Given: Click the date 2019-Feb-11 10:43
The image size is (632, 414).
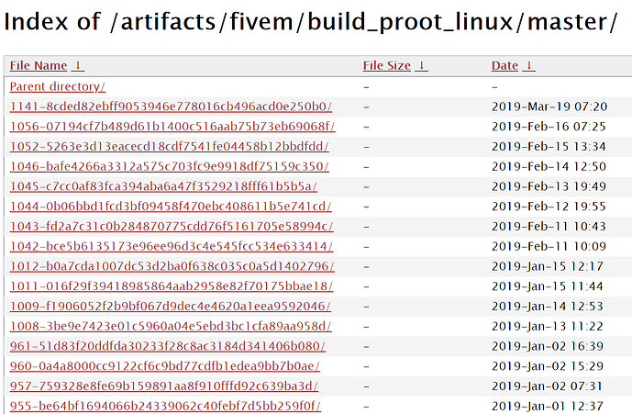Looking at the screenshot, I should 549,227.
